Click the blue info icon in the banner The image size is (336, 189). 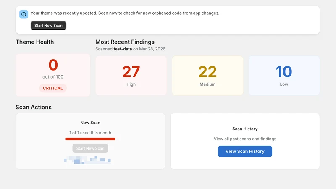tap(24, 14)
